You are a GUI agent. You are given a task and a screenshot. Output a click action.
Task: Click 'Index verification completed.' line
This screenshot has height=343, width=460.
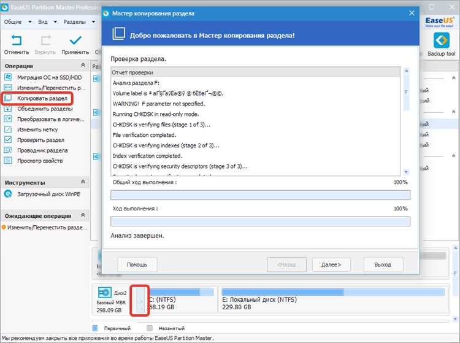pyautogui.click(x=147, y=156)
